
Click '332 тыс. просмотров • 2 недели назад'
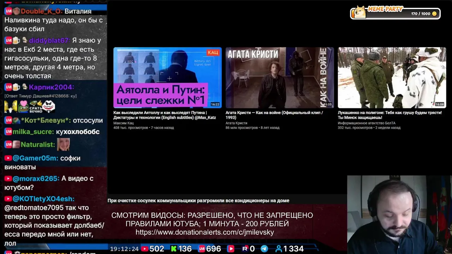[369, 128]
